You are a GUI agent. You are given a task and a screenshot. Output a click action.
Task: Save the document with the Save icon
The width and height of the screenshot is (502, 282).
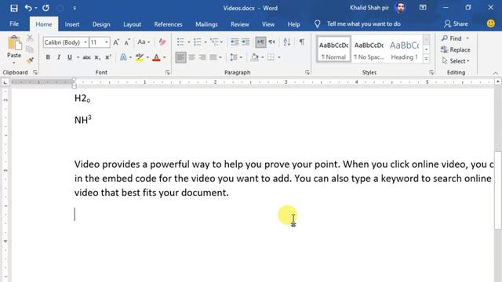[14, 8]
